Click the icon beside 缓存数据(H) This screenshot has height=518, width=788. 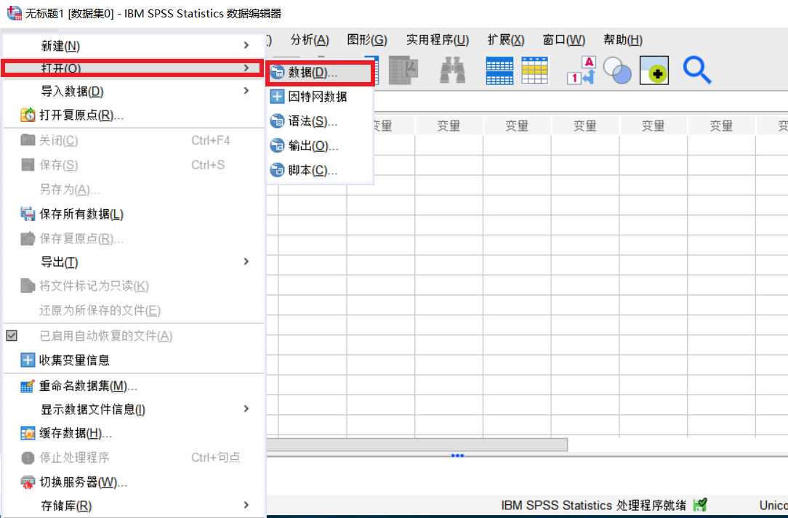(28, 432)
